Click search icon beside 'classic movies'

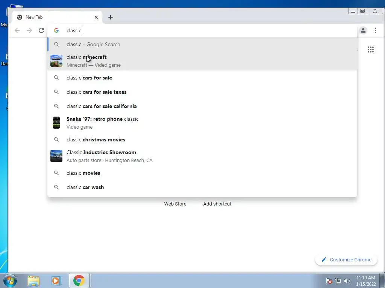tap(56, 173)
